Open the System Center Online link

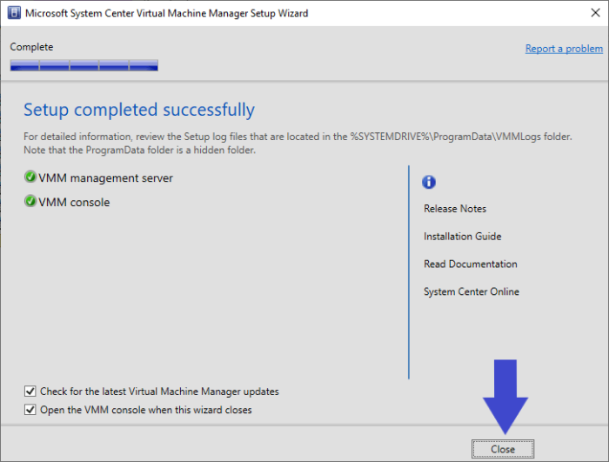(472, 291)
